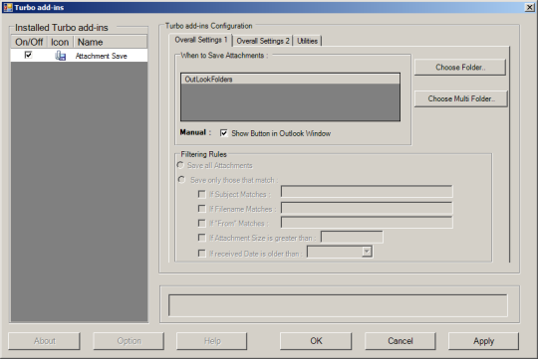Click the Choose Folder button
Image resolution: width=538 pixels, height=359 pixels.
point(460,68)
